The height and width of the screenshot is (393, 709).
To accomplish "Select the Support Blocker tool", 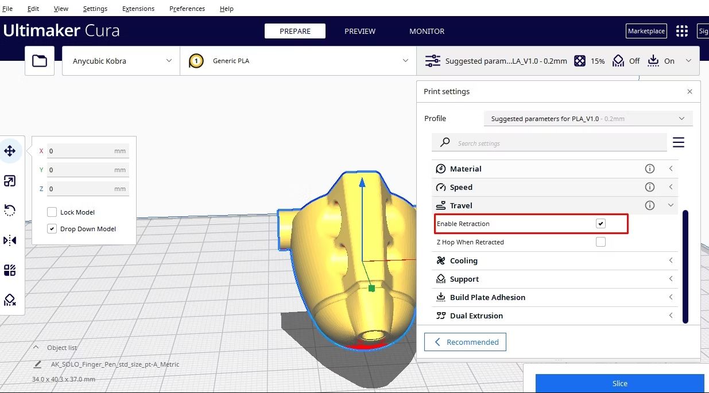I will point(10,300).
